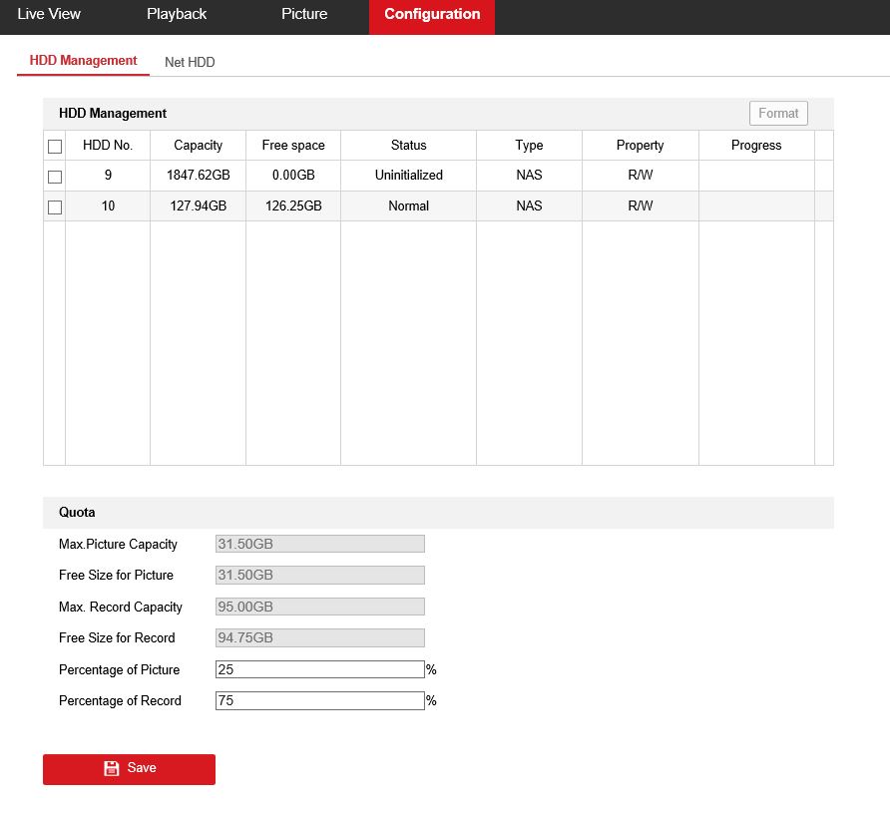The height and width of the screenshot is (818, 890).
Task: Tick the checkbox for HDD No. 9
Action: click(55, 177)
